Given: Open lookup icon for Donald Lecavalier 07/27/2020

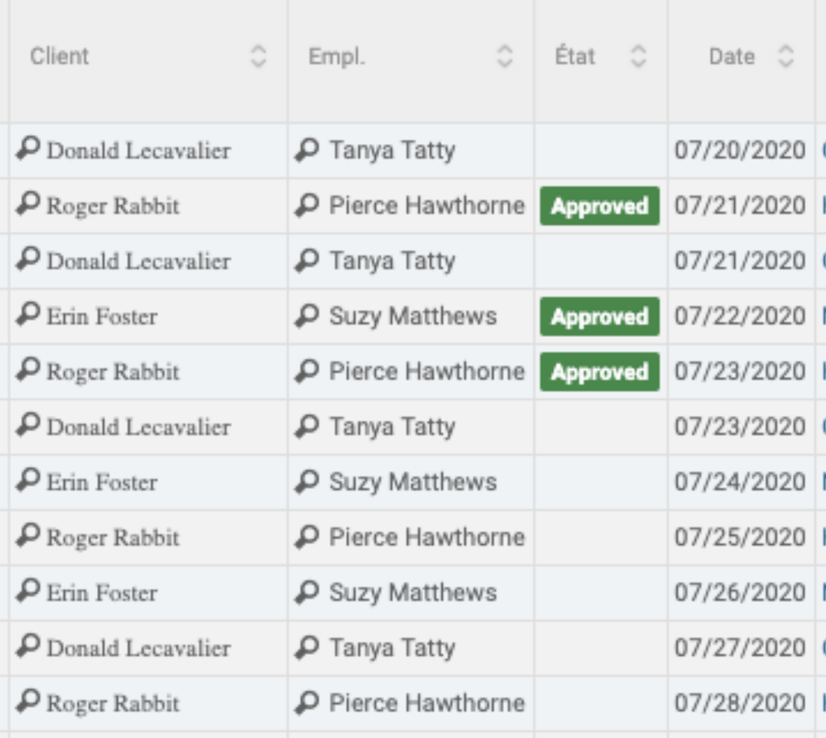Looking at the screenshot, I should [28, 646].
